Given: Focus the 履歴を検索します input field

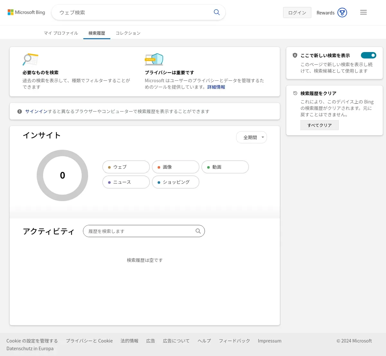Looking at the screenshot, I should pyautogui.click(x=140, y=231).
